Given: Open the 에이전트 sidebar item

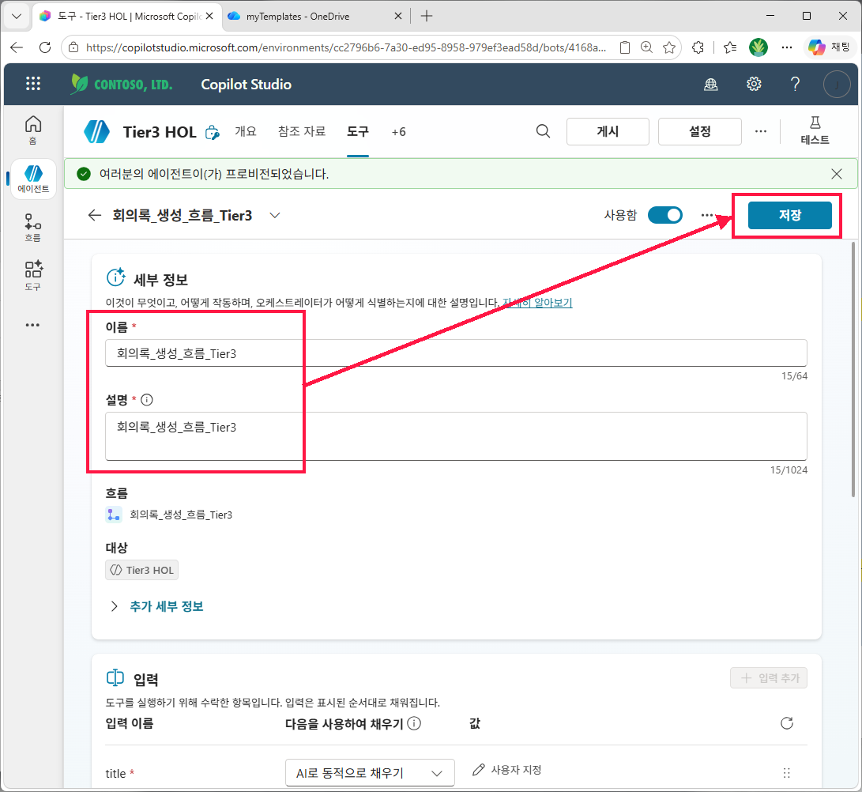Looking at the screenshot, I should pos(33,179).
